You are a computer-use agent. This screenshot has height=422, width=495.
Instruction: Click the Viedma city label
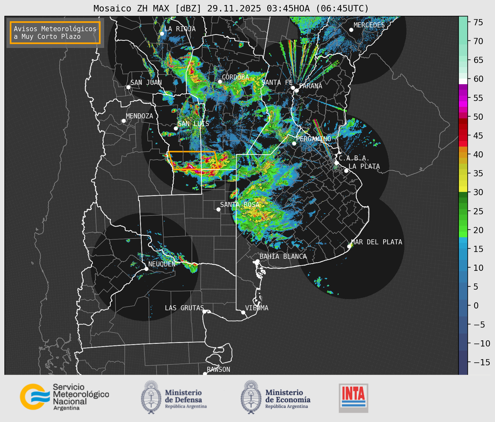tap(257, 308)
